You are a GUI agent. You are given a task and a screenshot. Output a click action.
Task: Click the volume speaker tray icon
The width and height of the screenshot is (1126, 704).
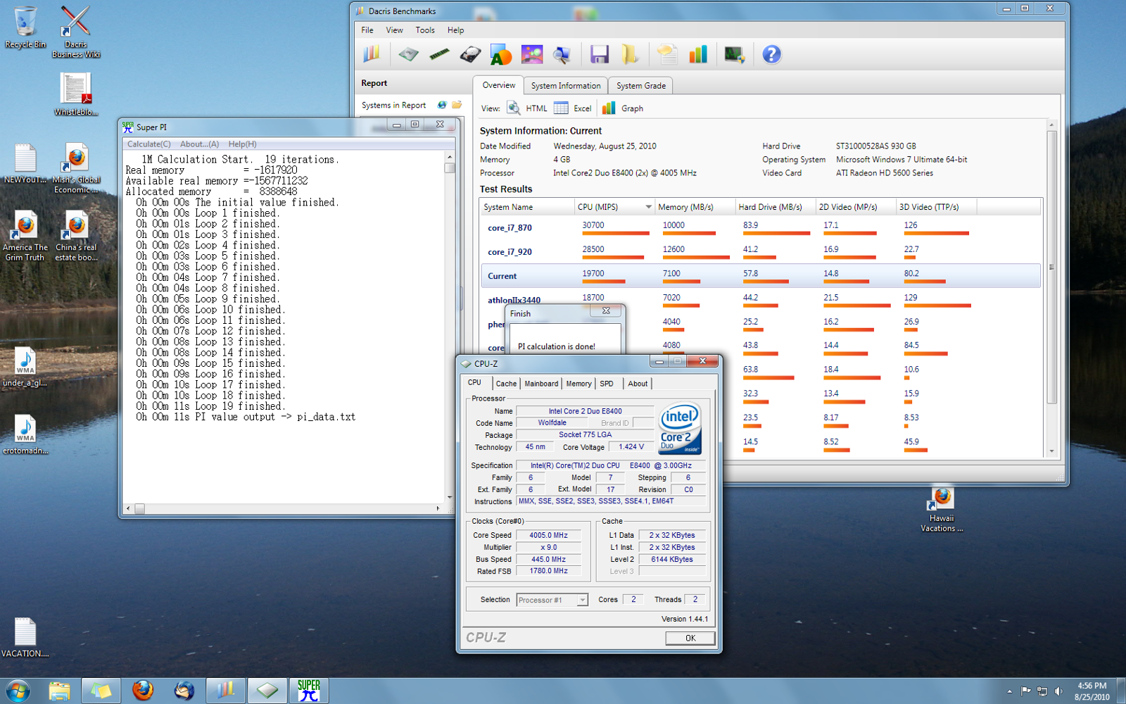click(1058, 691)
